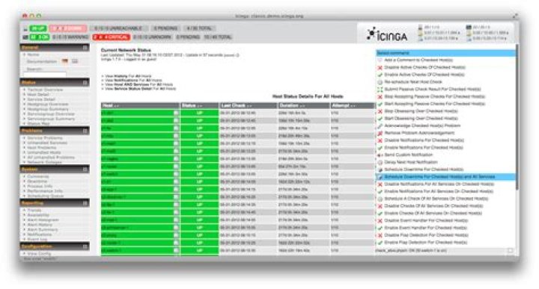Collapse the Problems sidebar section
The height and width of the screenshot is (289, 539).
pyautogui.click(x=85, y=131)
